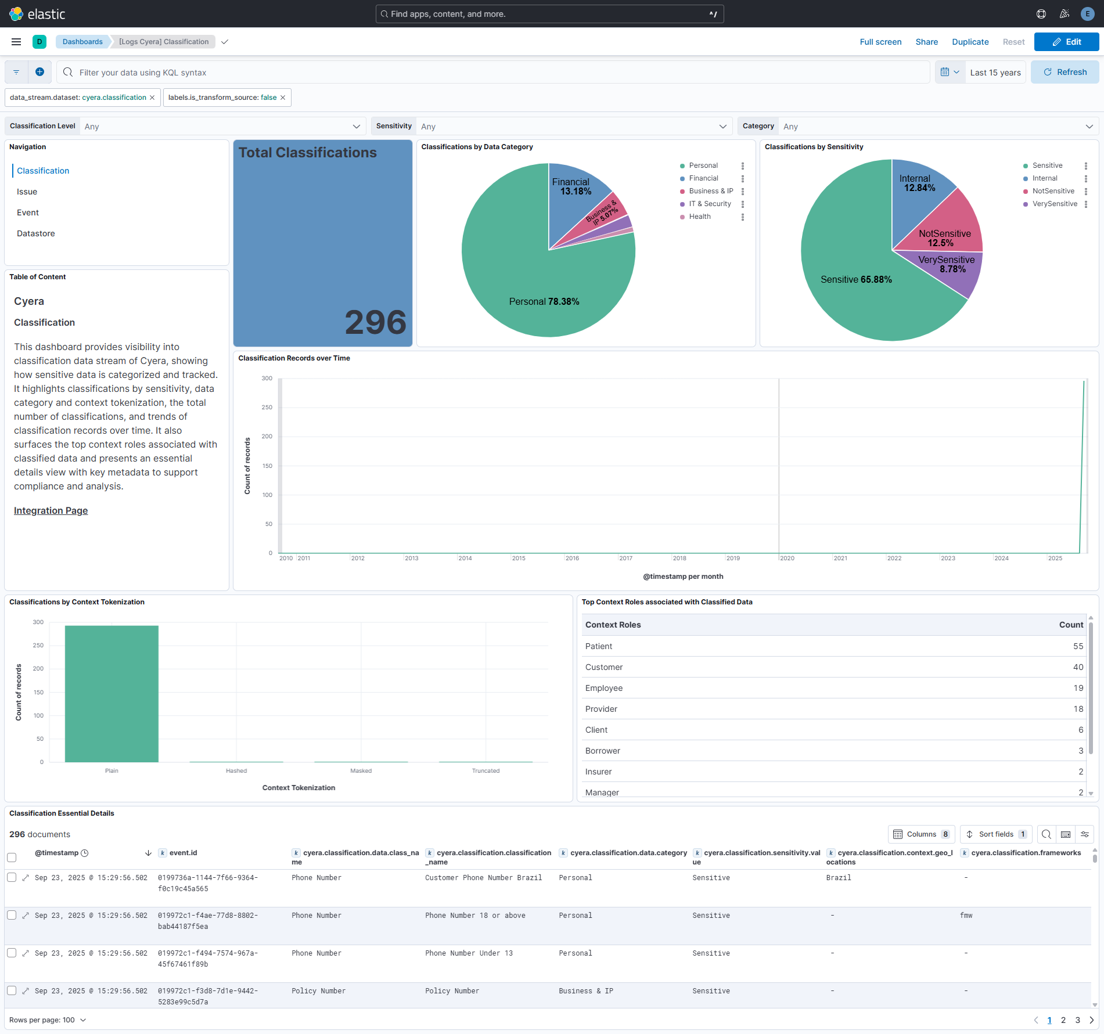Open the Integration Page link
The height and width of the screenshot is (1034, 1104).
pyautogui.click(x=51, y=510)
